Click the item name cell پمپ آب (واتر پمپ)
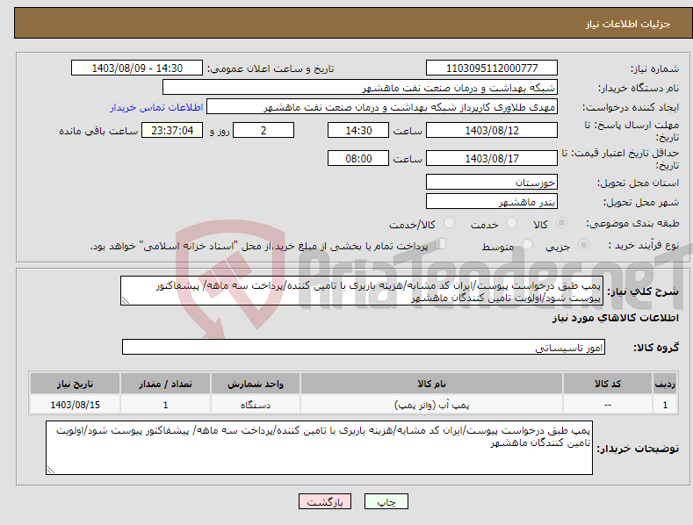The height and width of the screenshot is (525, 693). point(432,405)
